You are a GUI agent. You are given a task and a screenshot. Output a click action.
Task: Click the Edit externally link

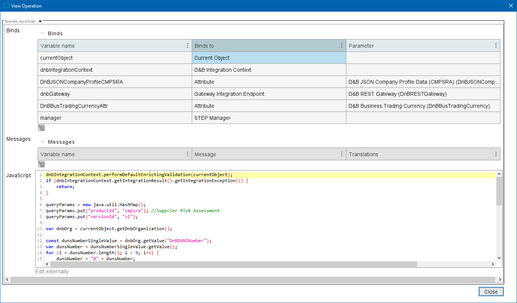[52, 271]
